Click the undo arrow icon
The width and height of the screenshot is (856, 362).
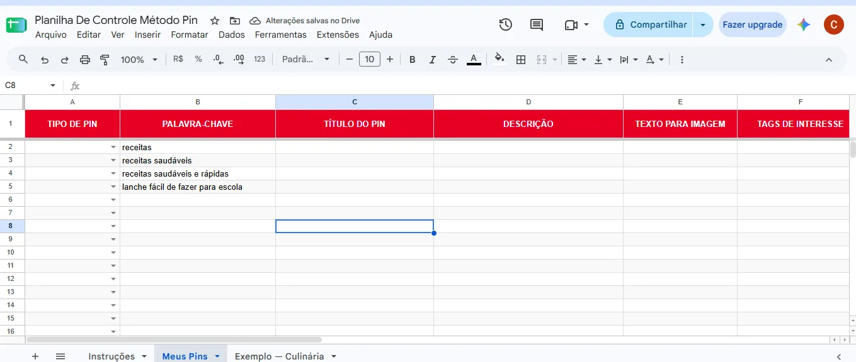point(45,59)
